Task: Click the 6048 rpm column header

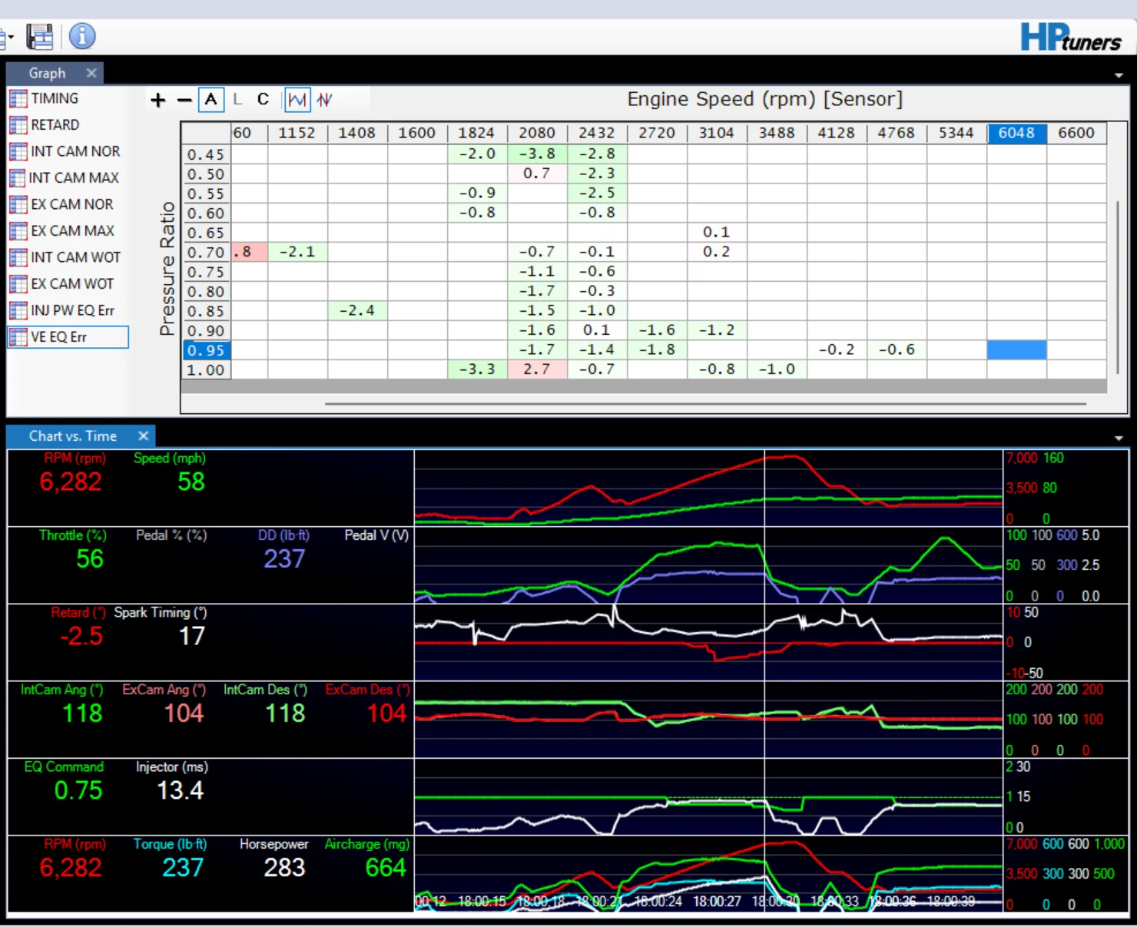Action: 1016,133
